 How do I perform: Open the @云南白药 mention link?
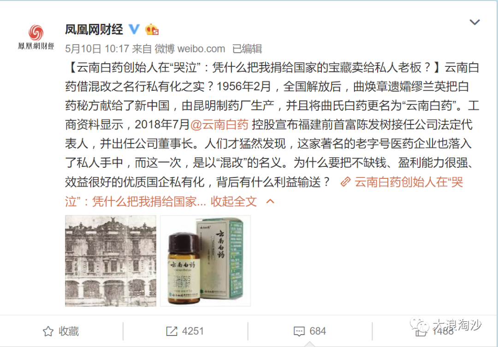point(219,125)
